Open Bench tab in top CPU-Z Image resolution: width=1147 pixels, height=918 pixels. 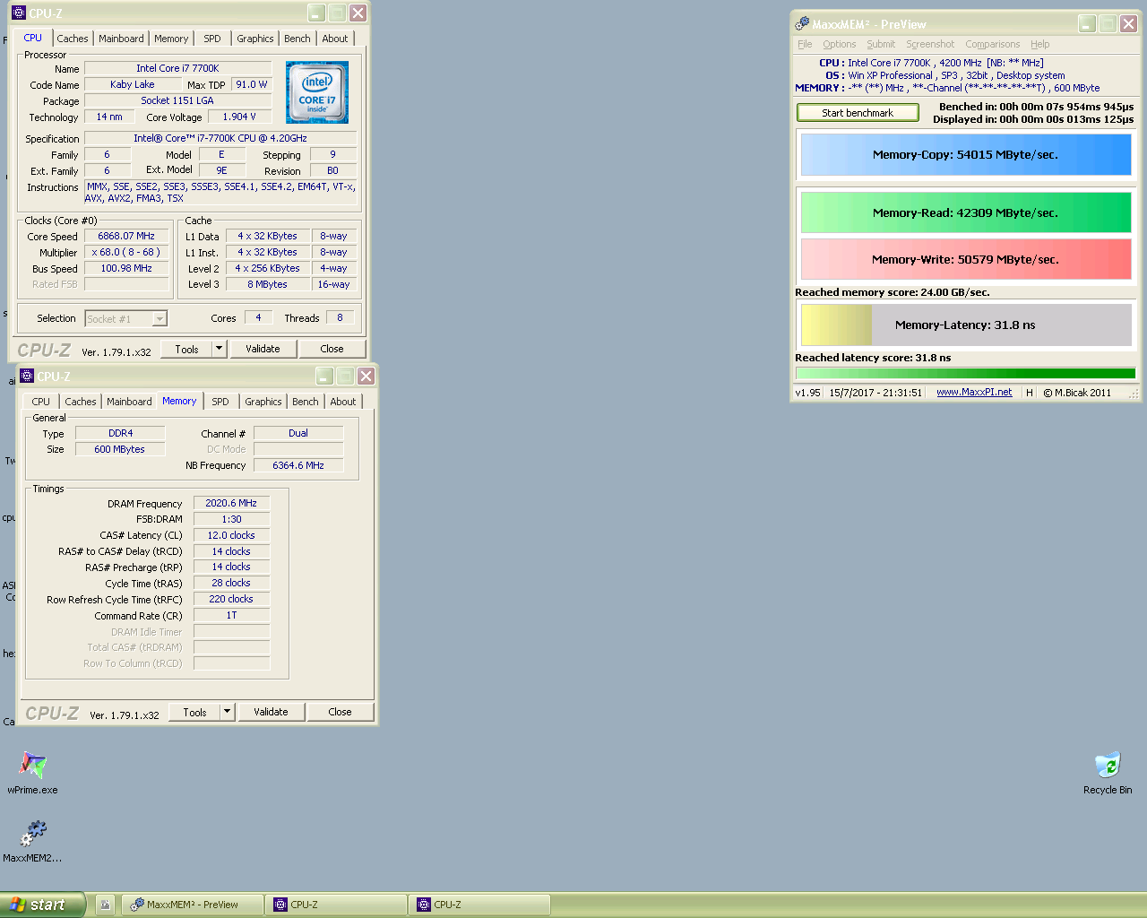pyautogui.click(x=298, y=39)
